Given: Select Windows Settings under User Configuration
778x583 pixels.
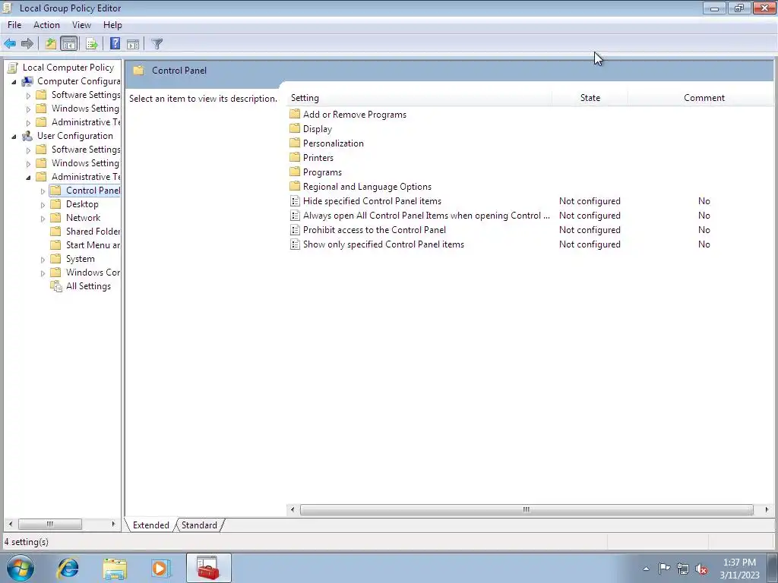Looking at the screenshot, I should (78, 163).
